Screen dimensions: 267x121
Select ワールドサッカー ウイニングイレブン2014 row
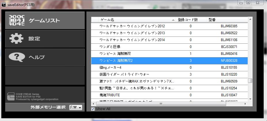pyautogui.click(x=169, y=40)
